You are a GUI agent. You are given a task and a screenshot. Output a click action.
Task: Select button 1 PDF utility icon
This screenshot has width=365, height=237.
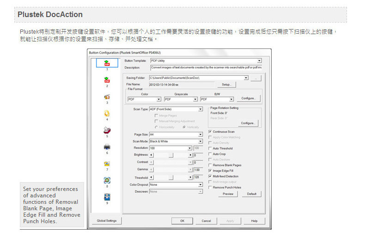(x=107, y=63)
